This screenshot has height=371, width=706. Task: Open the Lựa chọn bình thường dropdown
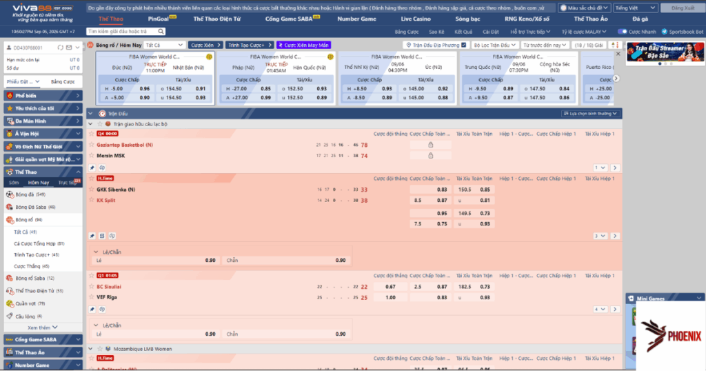(x=590, y=114)
